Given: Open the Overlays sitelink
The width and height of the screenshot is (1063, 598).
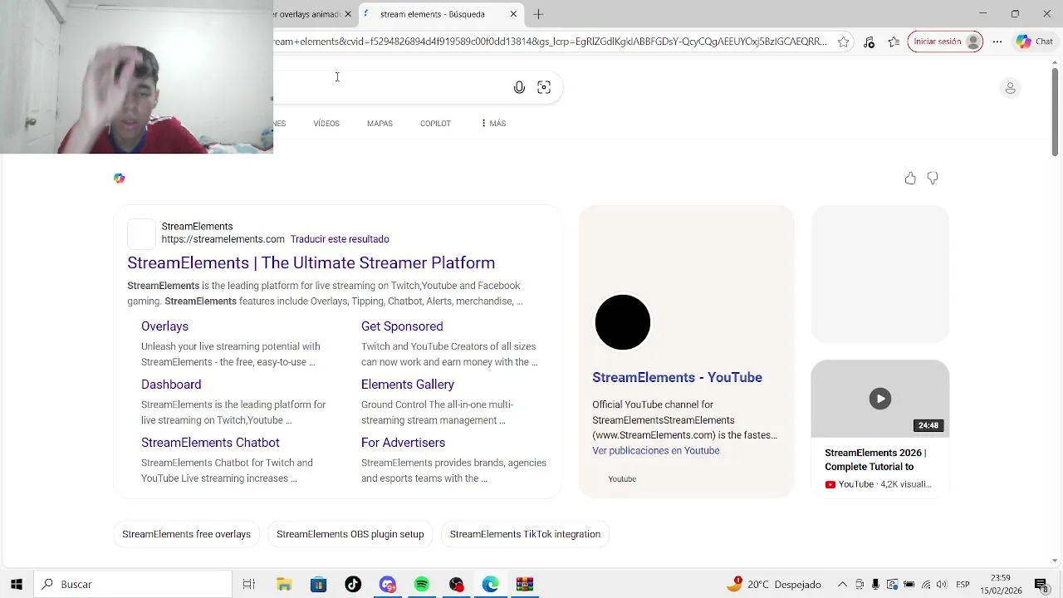Looking at the screenshot, I should coord(164,326).
